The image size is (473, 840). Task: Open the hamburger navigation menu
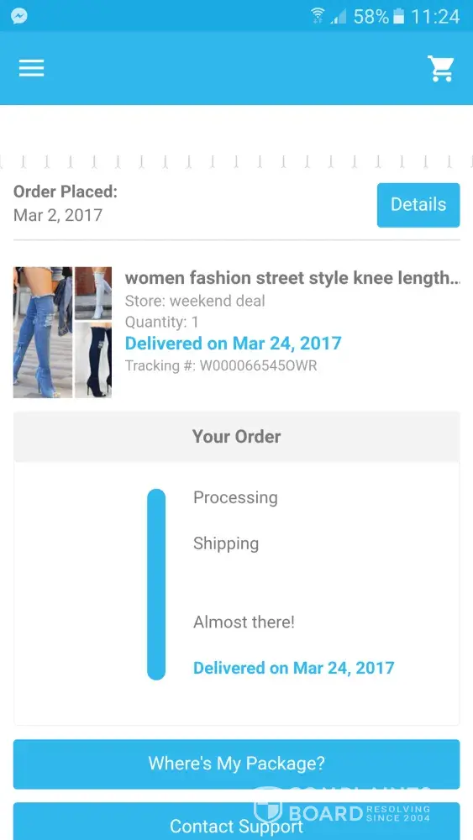pyautogui.click(x=32, y=68)
